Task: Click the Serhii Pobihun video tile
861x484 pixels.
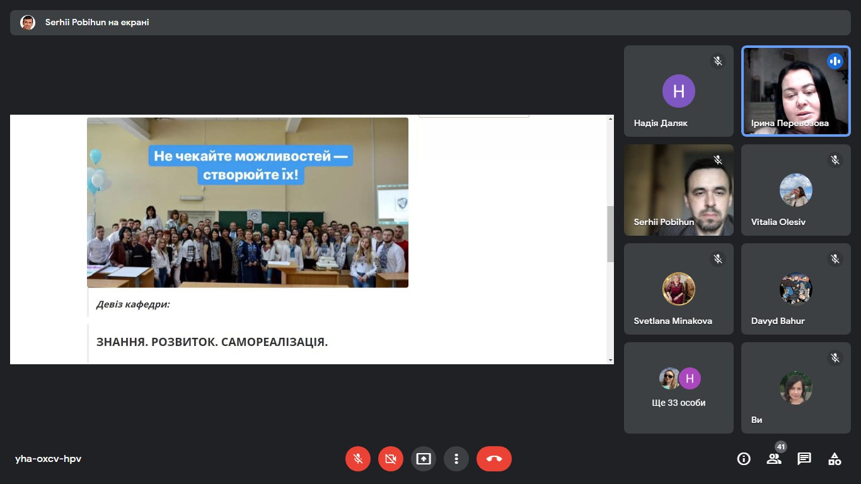Action: 679,190
